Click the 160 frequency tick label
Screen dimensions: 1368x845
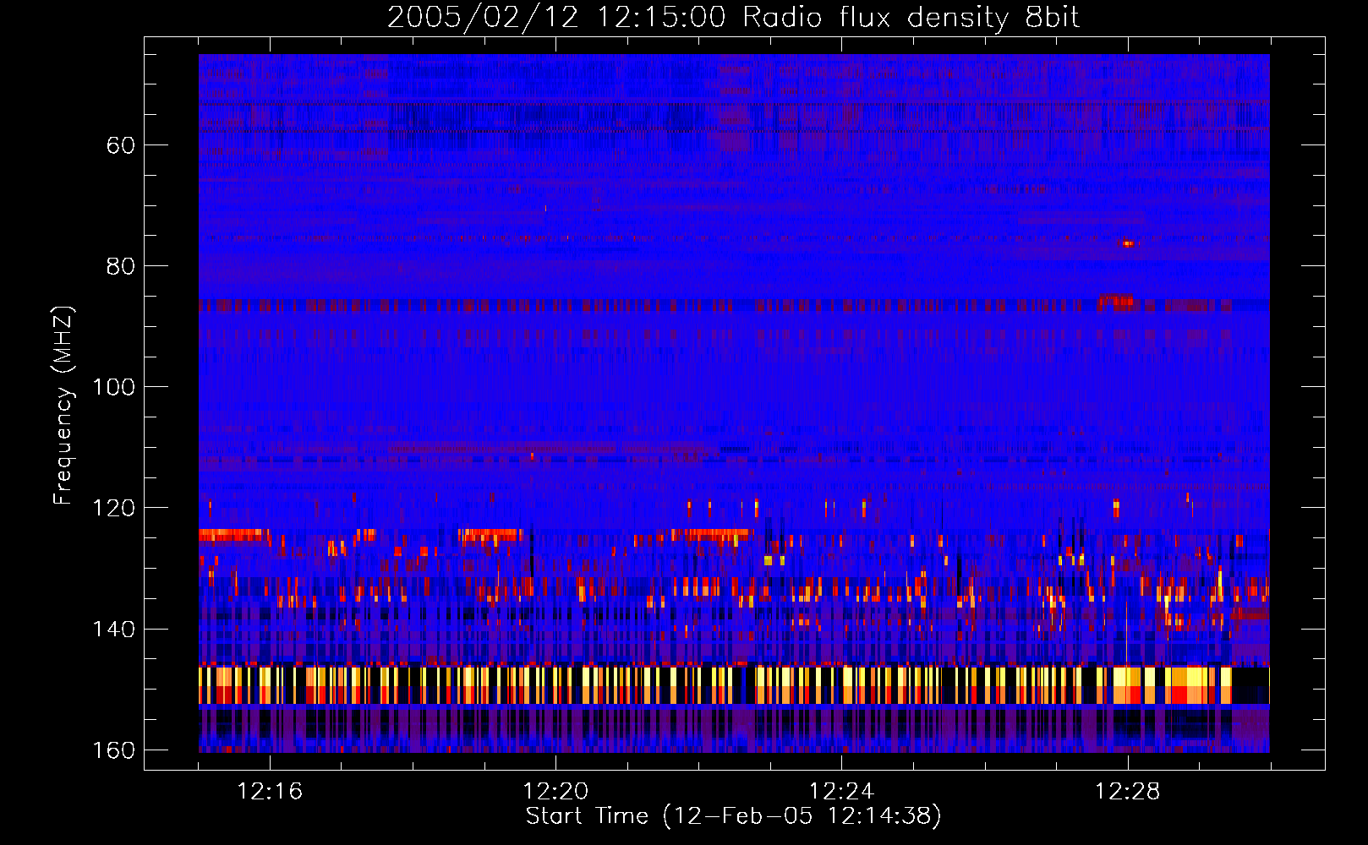113,750
